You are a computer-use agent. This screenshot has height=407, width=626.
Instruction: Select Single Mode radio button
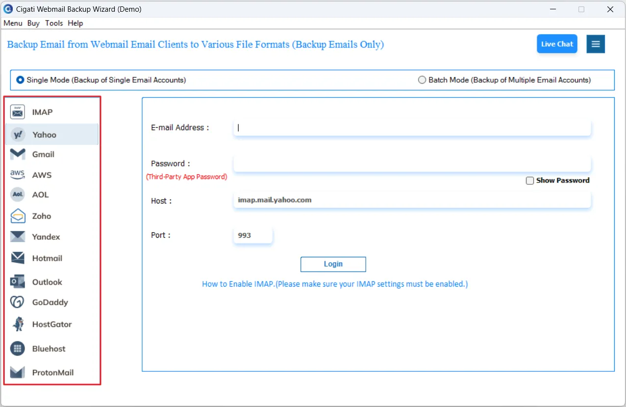coord(20,80)
